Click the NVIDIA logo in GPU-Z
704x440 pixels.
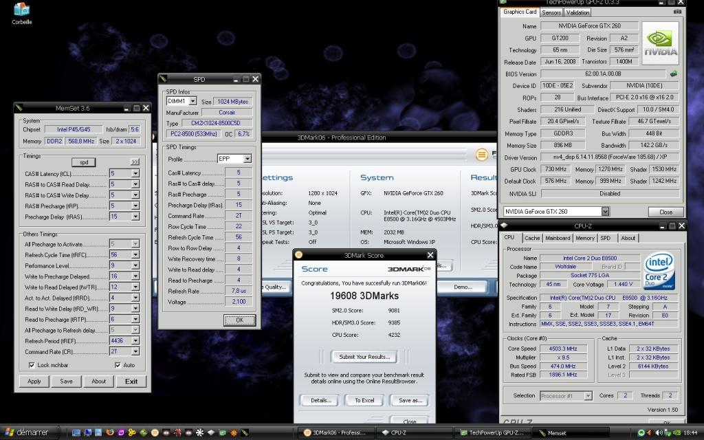tap(660, 43)
